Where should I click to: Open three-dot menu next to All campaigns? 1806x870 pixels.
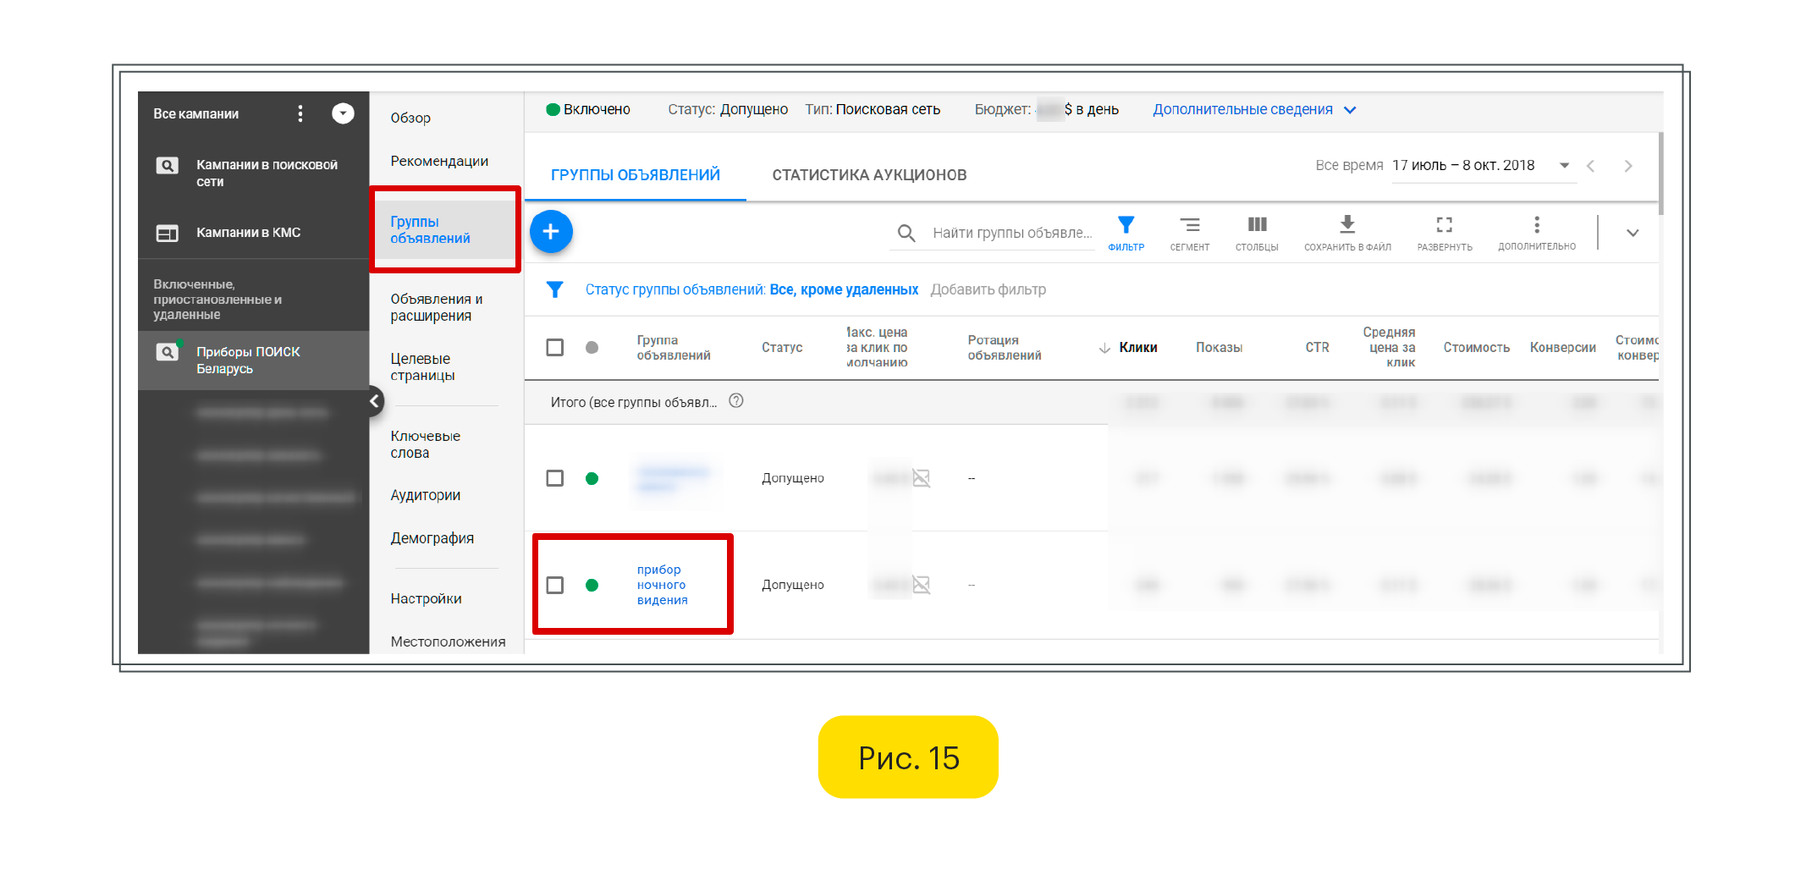point(300,113)
